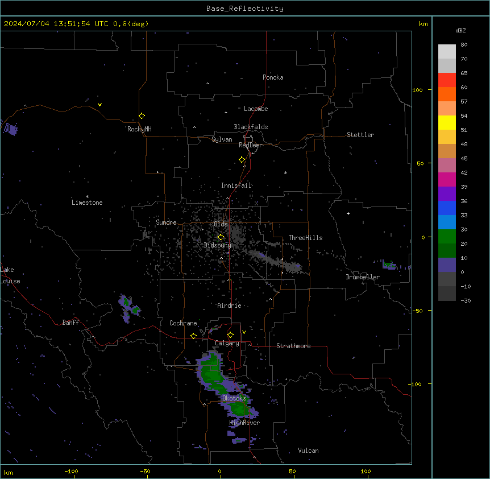Click the yellow V marker northwest of RockyMH
The height and width of the screenshot is (479, 490).
click(99, 105)
